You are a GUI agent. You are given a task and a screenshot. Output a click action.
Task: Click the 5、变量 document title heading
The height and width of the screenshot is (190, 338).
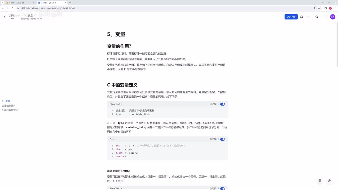[x=116, y=34]
